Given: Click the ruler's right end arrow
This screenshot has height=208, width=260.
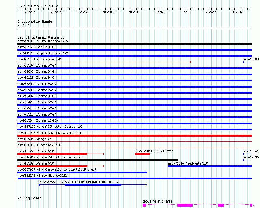Looking at the screenshot, I should point(251,9).
